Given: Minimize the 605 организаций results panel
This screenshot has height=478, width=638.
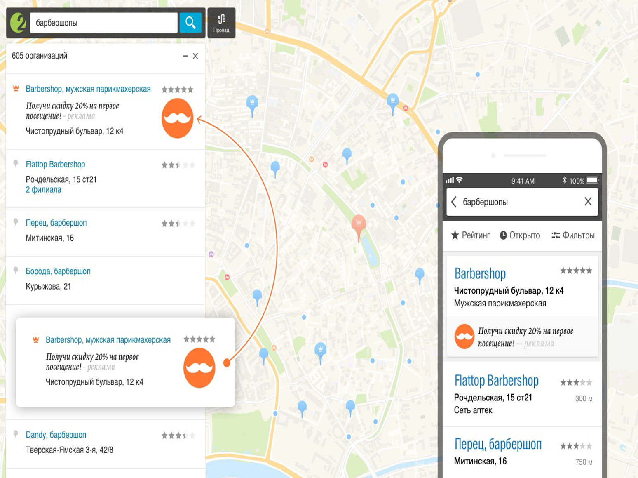Looking at the screenshot, I should pyautogui.click(x=185, y=56).
